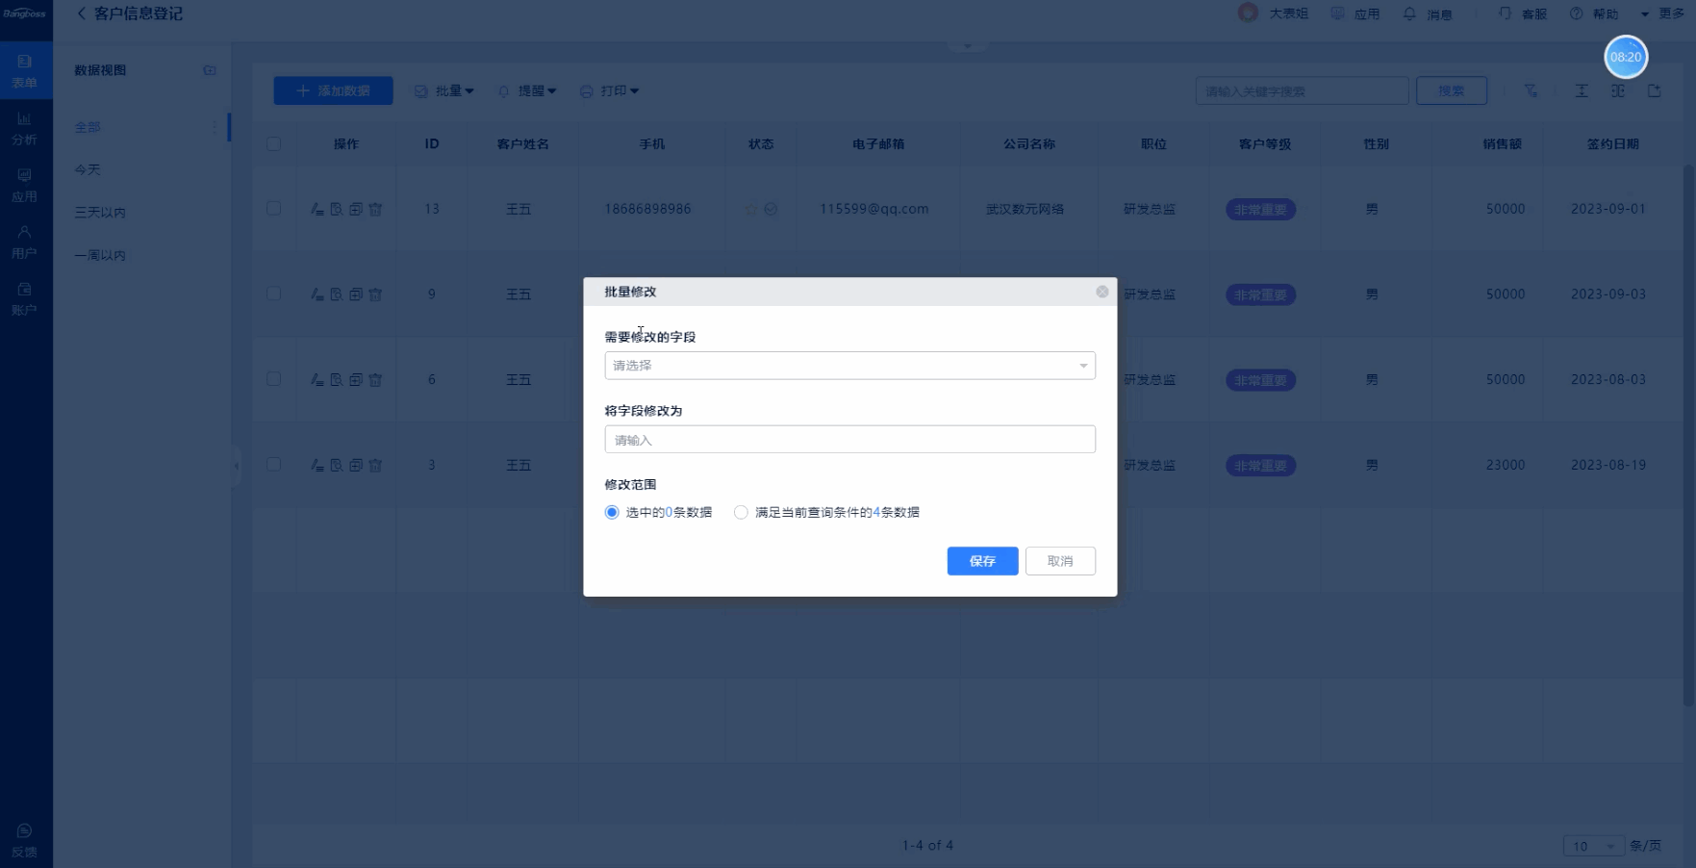Click the 将字段修改为 input field
The width and height of the screenshot is (1696, 868).
[x=849, y=440]
